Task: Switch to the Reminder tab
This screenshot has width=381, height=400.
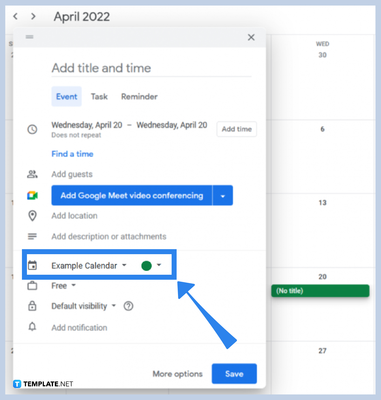Action: pyautogui.click(x=139, y=96)
